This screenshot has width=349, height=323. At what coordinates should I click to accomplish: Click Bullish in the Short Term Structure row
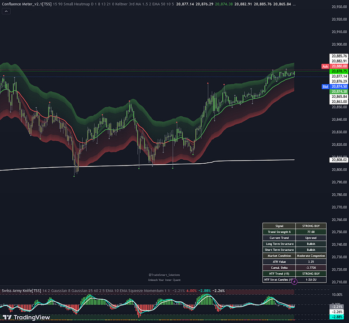(x=311, y=250)
